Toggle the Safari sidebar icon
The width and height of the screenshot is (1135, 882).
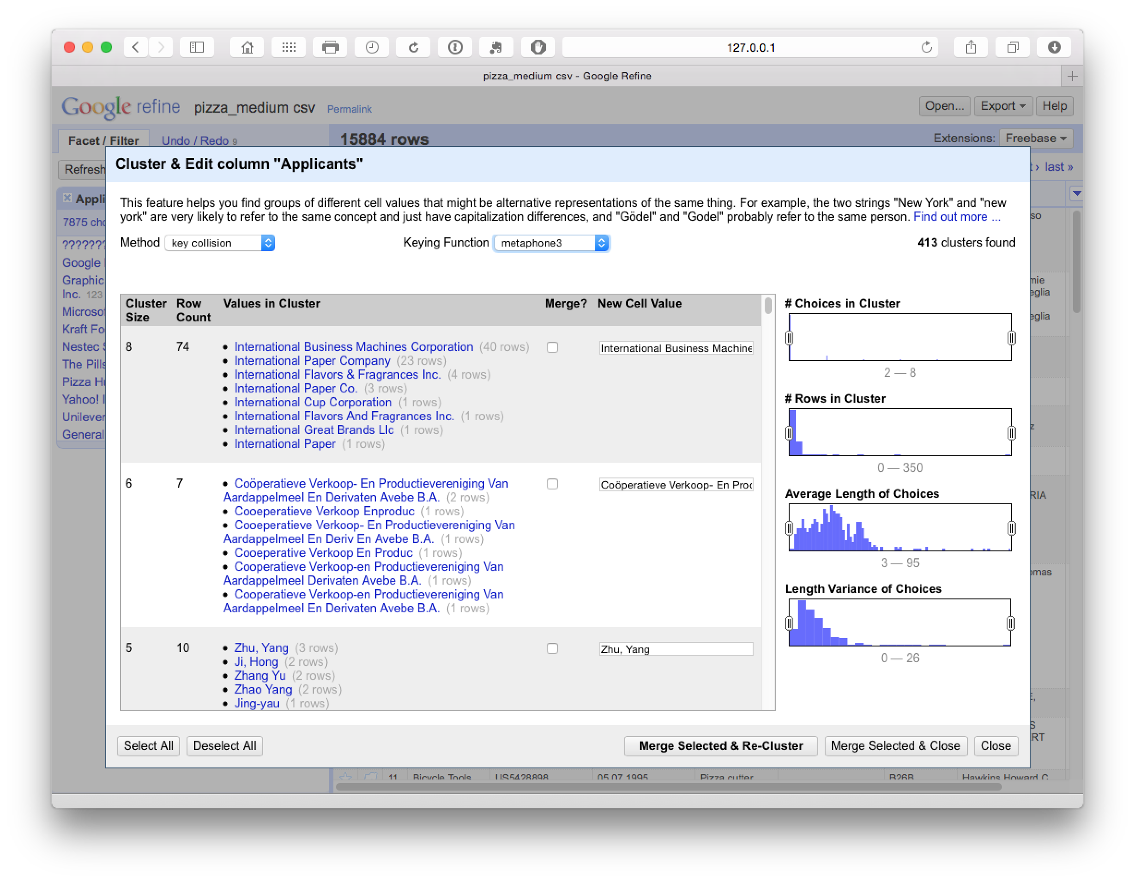pyautogui.click(x=197, y=47)
